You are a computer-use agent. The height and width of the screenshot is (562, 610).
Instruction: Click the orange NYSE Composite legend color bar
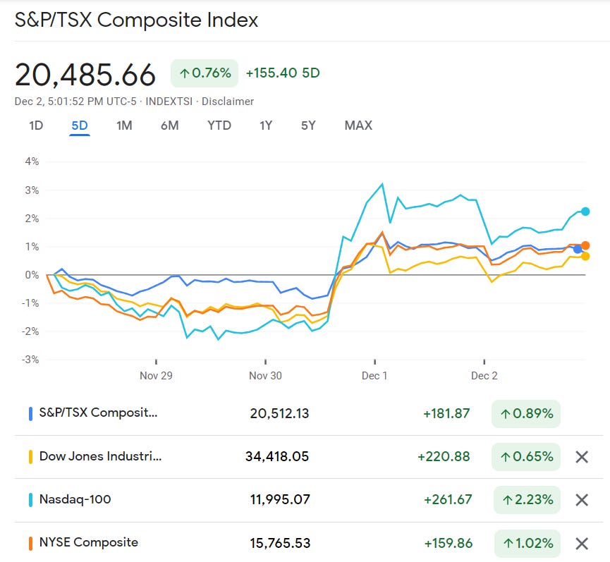(x=30, y=544)
